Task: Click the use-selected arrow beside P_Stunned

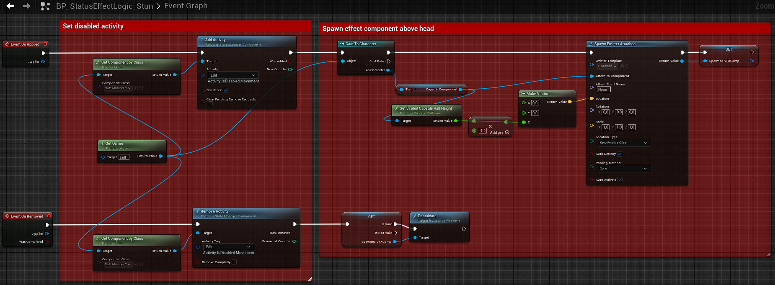Action: (622, 66)
